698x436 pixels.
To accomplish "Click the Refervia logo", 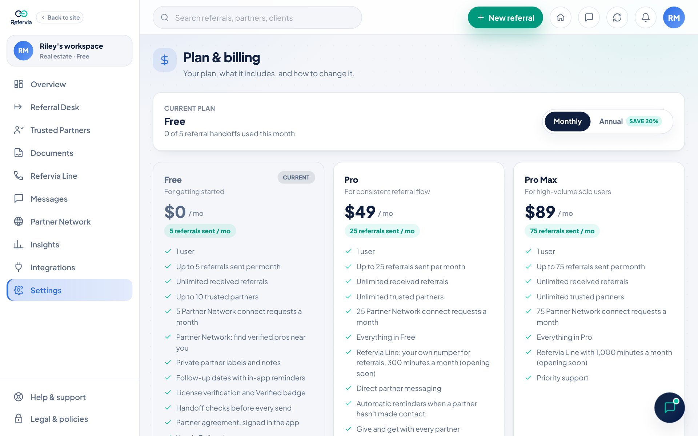I will 21,17.
